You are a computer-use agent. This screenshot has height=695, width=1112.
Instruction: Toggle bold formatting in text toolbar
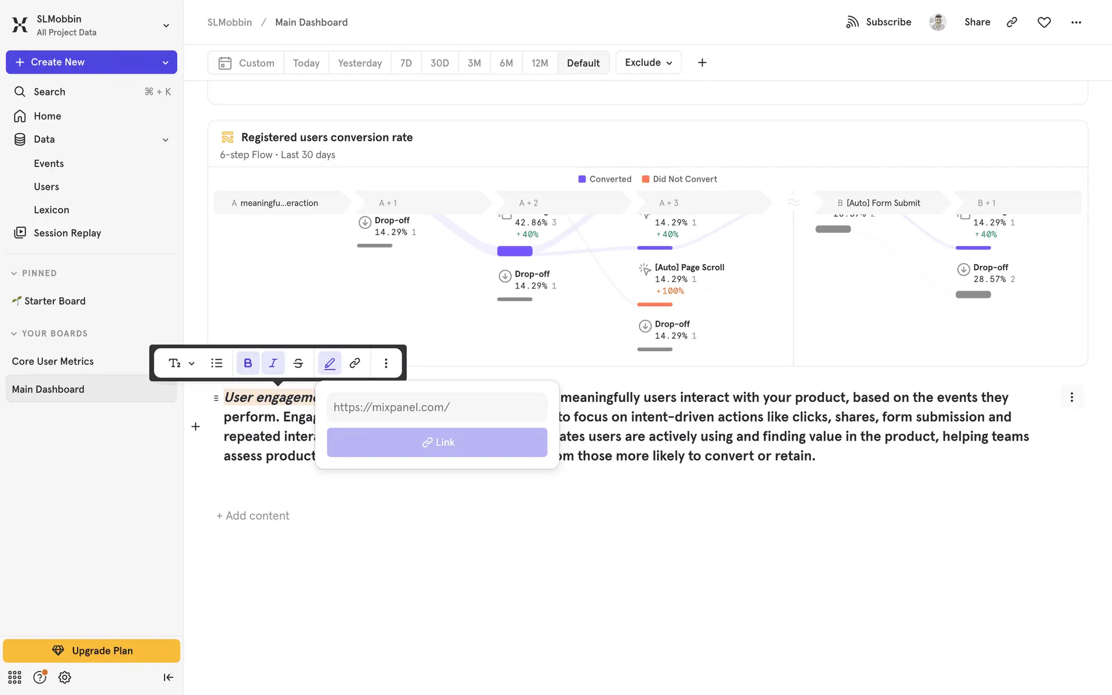[x=248, y=363]
